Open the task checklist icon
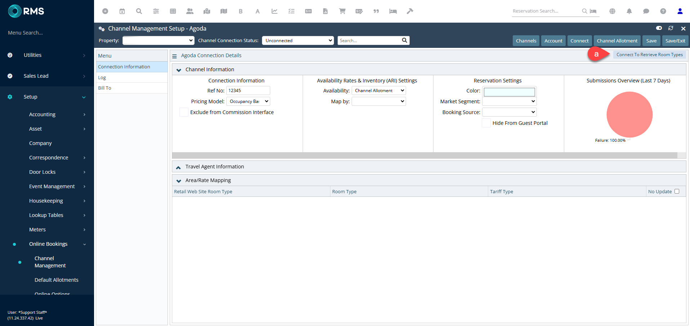 [x=291, y=11]
